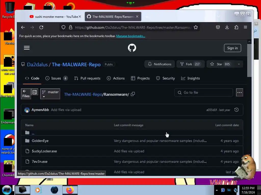Open the Pull requests tab
The width and height of the screenshot is (261, 195).
[x=87, y=78]
